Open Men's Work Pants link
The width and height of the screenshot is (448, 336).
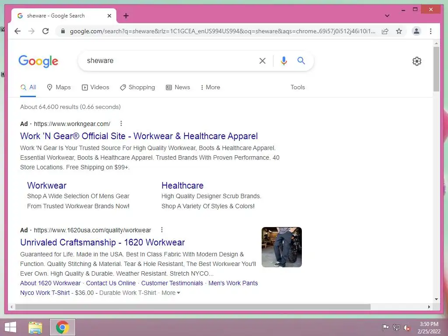click(233, 283)
